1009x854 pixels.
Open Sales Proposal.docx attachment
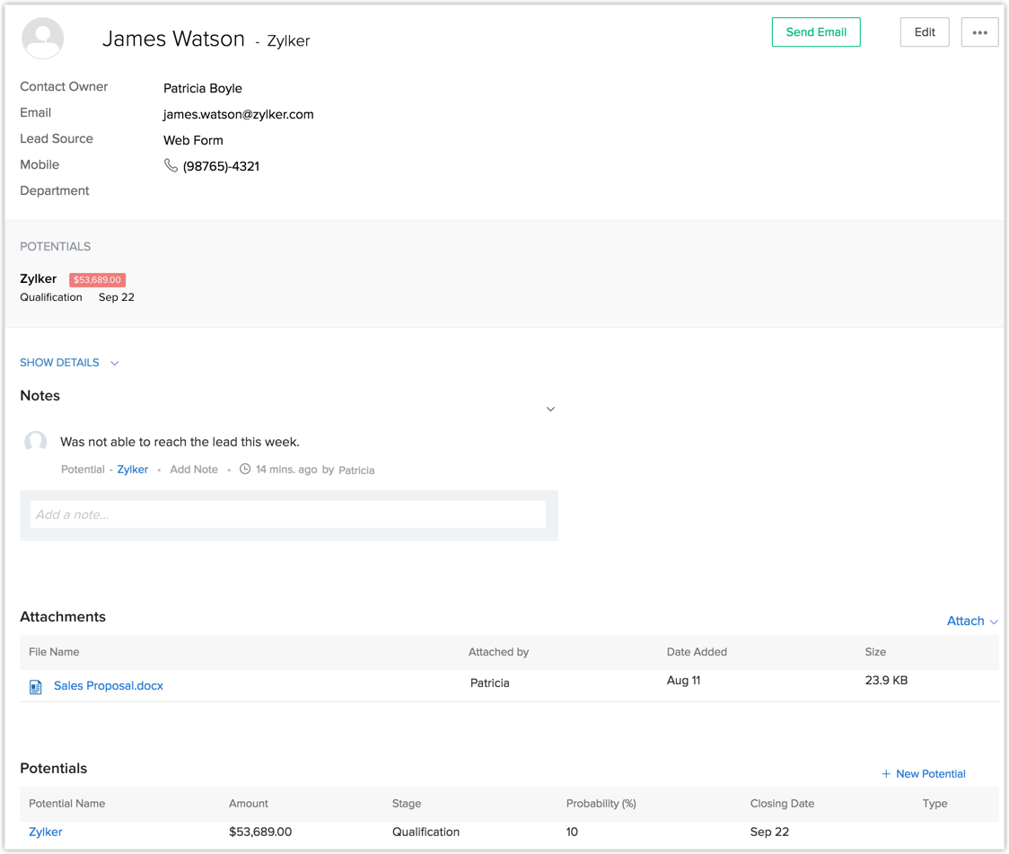tap(109, 686)
